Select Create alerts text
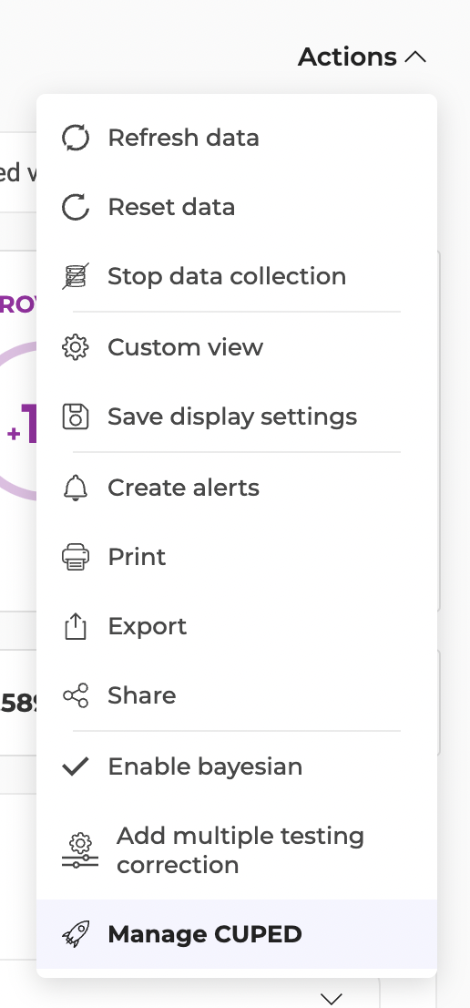 (184, 488)
